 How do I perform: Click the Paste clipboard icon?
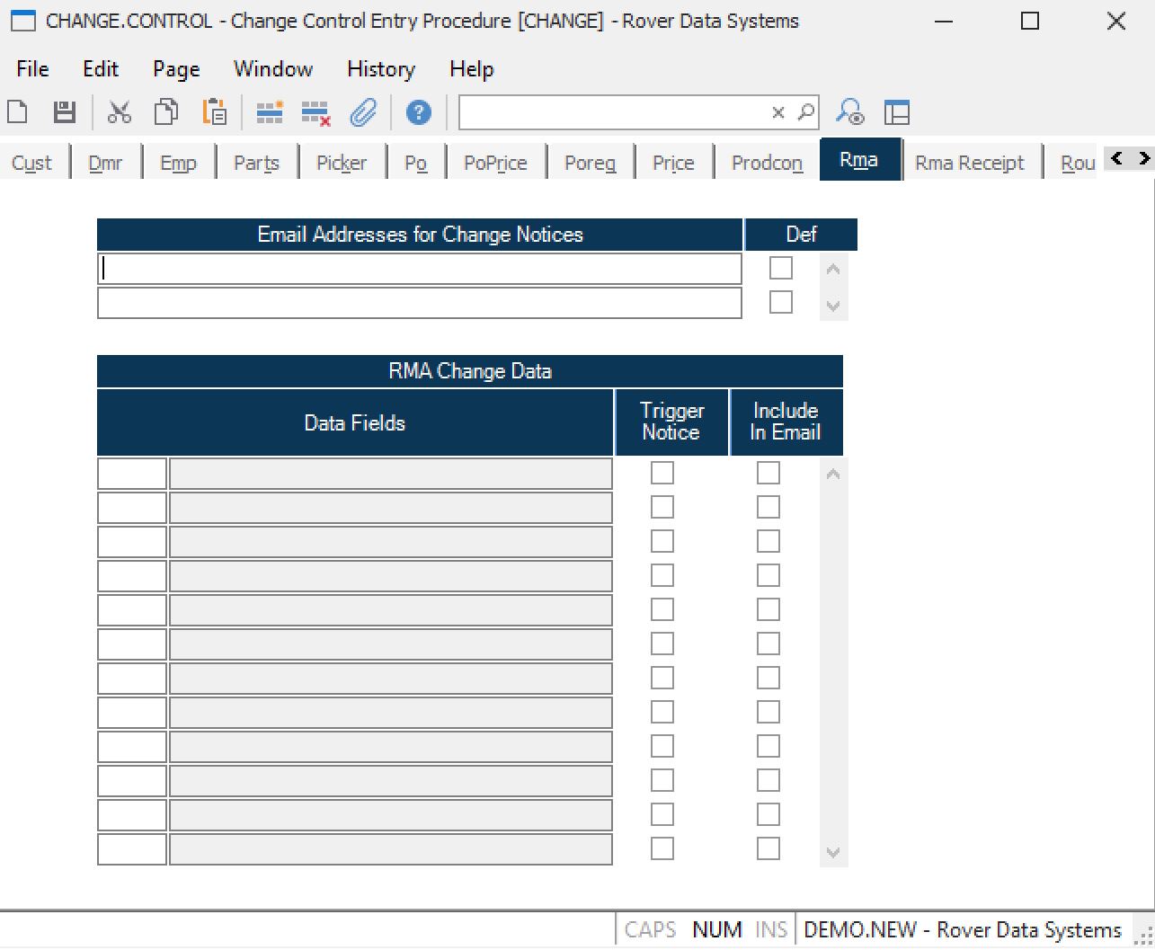[214, 112]
